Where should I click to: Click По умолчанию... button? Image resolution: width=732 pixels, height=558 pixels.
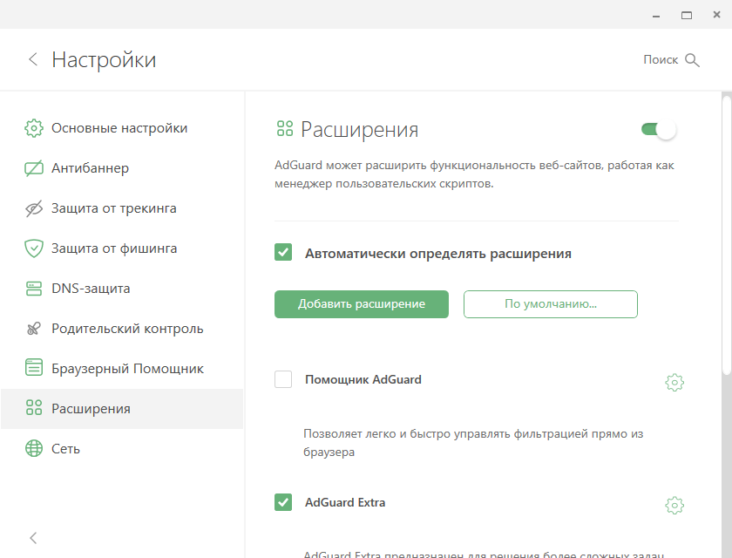click(551, 304)
